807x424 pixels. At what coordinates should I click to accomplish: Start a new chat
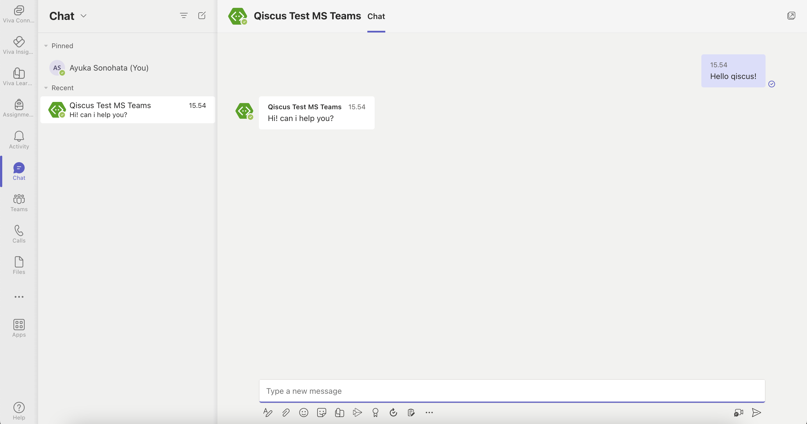pos(202,15)
